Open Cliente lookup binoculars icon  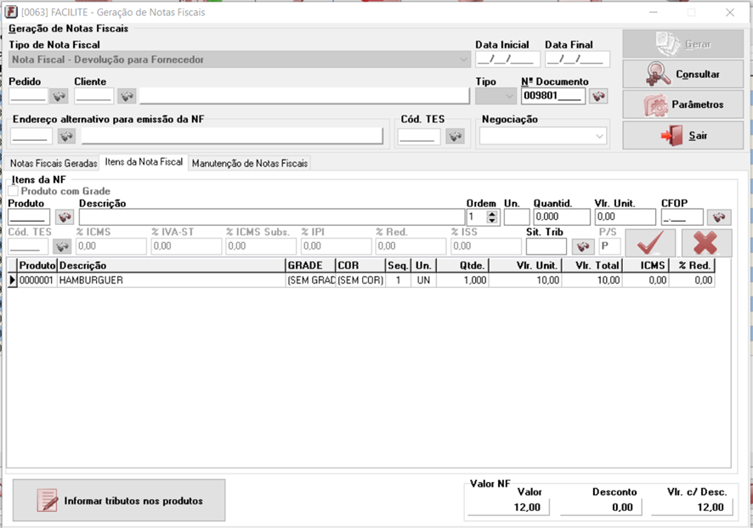click(127, 97)
